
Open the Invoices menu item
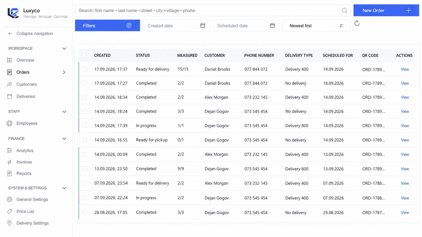click(x=24, y=162)
